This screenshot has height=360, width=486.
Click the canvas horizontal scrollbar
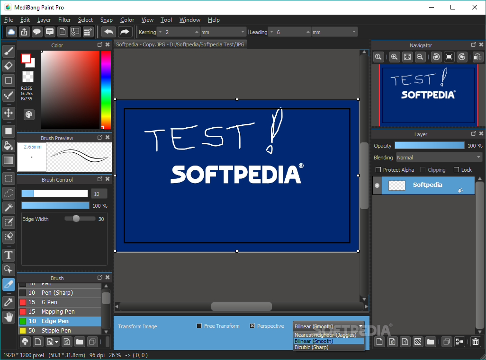pyautogui.click(x=242, y=307)
